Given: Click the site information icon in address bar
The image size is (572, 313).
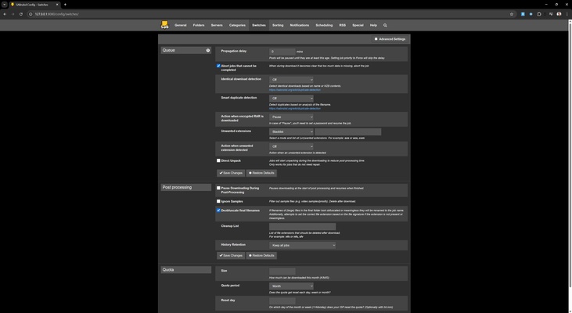Looking at the screenshot, I should (31, 14).
